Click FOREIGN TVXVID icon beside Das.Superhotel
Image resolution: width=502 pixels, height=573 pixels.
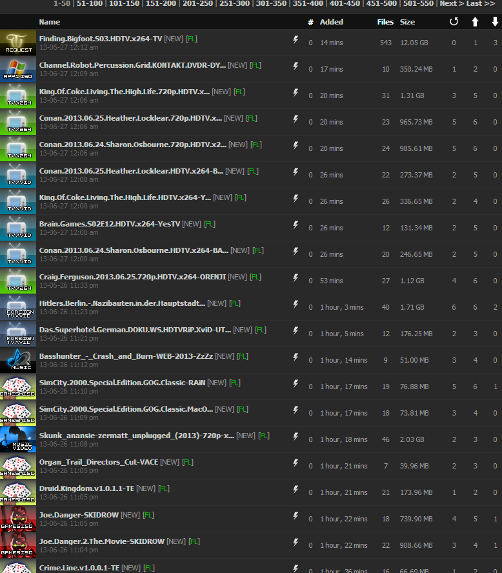(18, 334)
